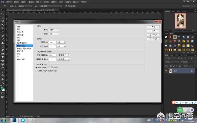Select the Lasso tool
Viewport: 197px width, 123px height.
[3, 21]
